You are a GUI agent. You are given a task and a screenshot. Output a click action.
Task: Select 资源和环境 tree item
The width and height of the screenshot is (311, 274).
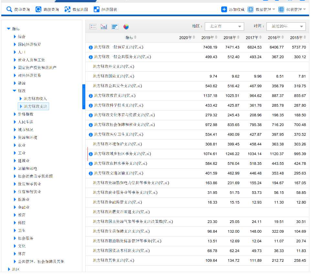click(x=27, y=137)
